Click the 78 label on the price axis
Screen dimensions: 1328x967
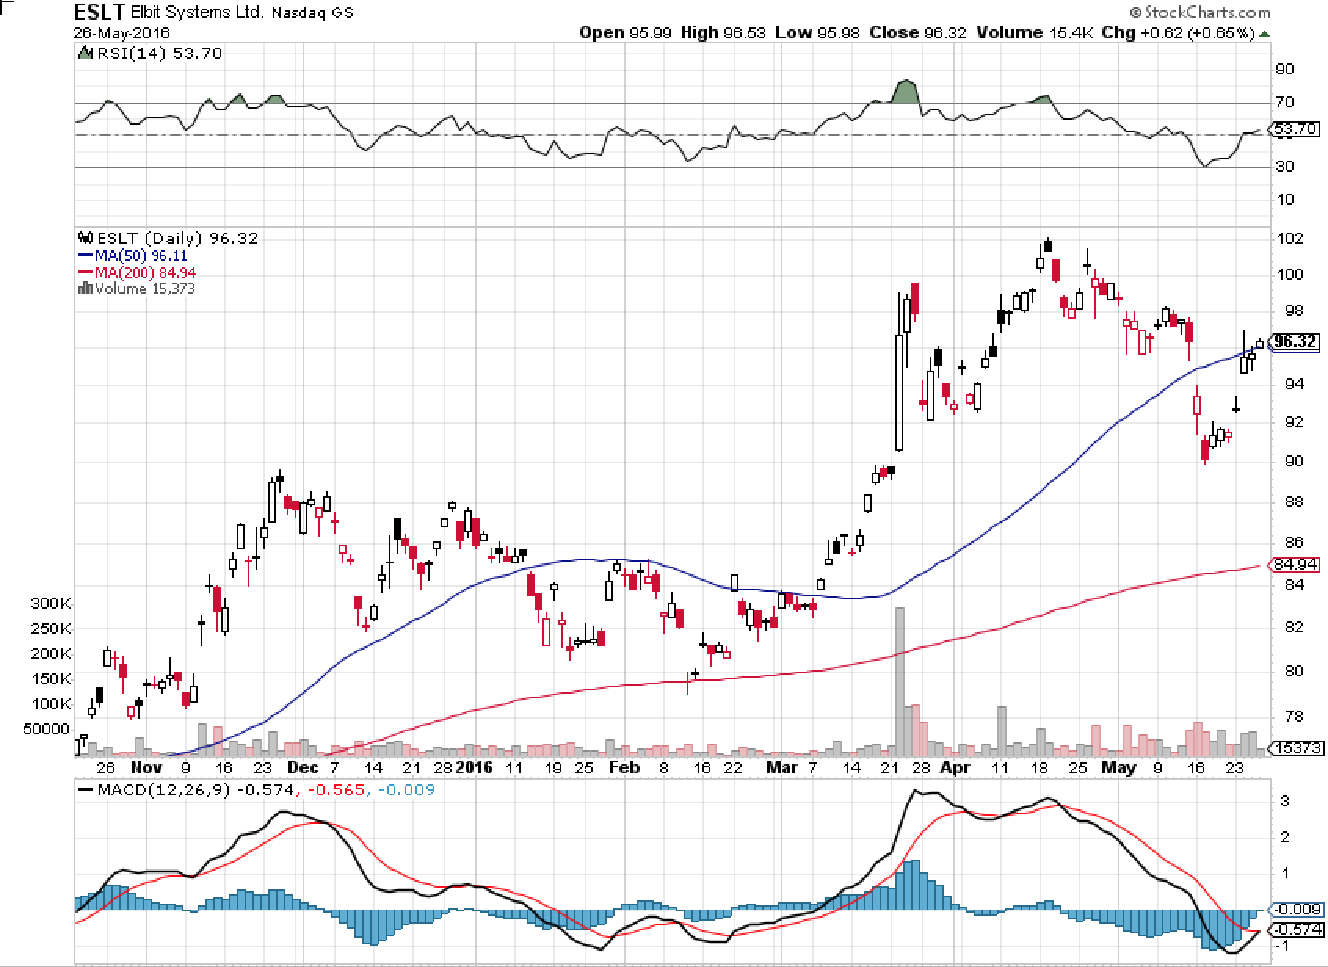click(x=1294, y=716)
